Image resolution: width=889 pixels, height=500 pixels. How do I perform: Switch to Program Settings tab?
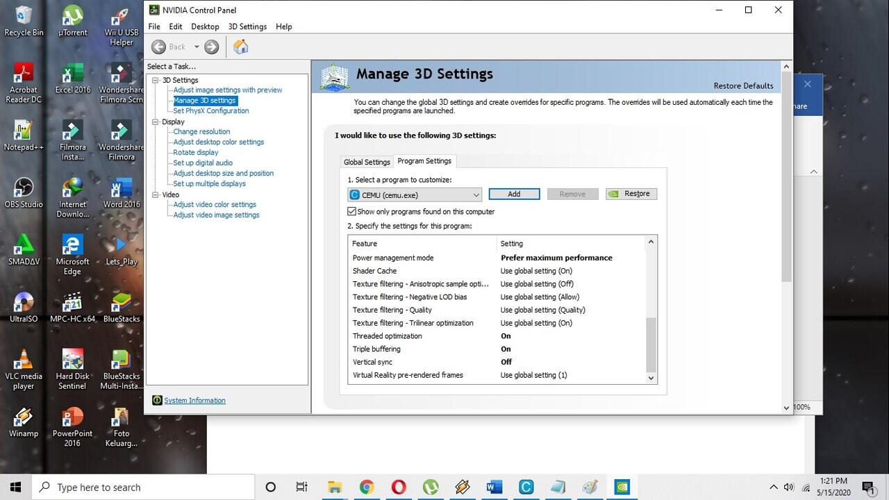pos(424,161)
